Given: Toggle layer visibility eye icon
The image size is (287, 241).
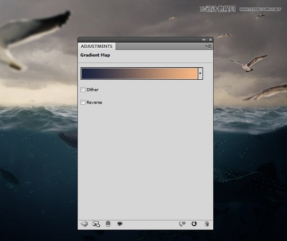Looking at the screenshot, I should 120,224.
